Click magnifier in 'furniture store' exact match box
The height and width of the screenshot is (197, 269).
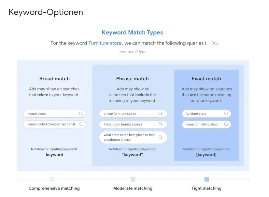[x=226, y=114]
